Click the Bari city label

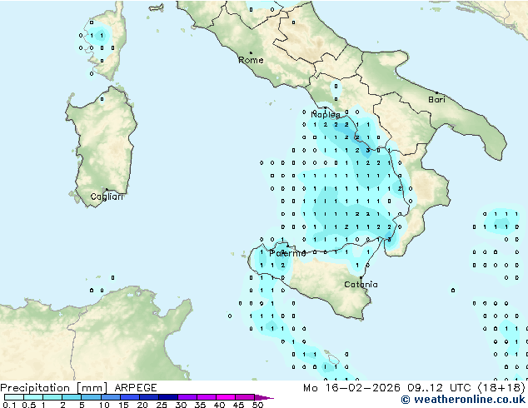pos(436,100)
